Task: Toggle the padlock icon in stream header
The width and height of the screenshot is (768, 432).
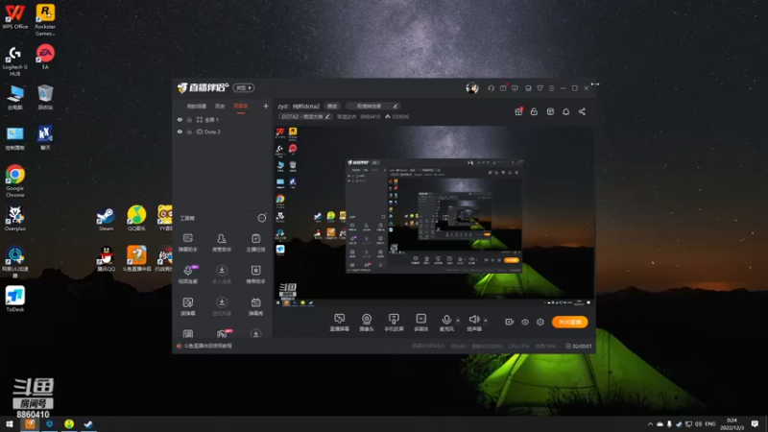Action: tap(534, 111)
